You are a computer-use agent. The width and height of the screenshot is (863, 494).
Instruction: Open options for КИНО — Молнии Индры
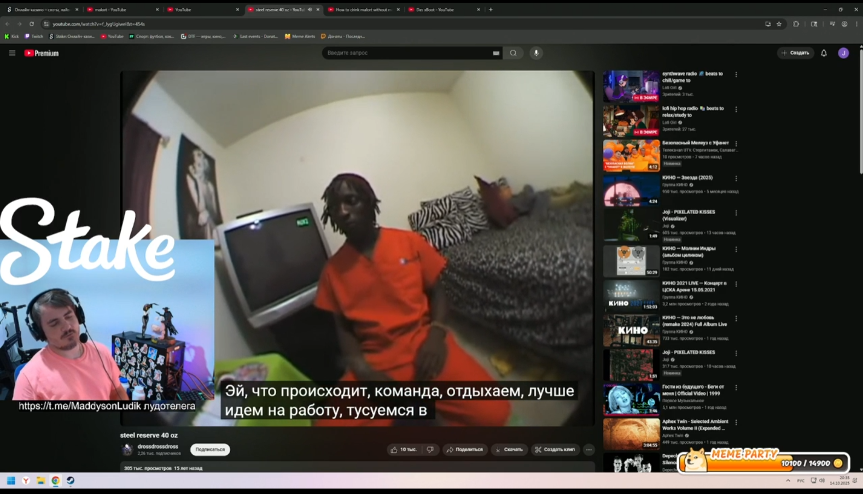(736, 249)
